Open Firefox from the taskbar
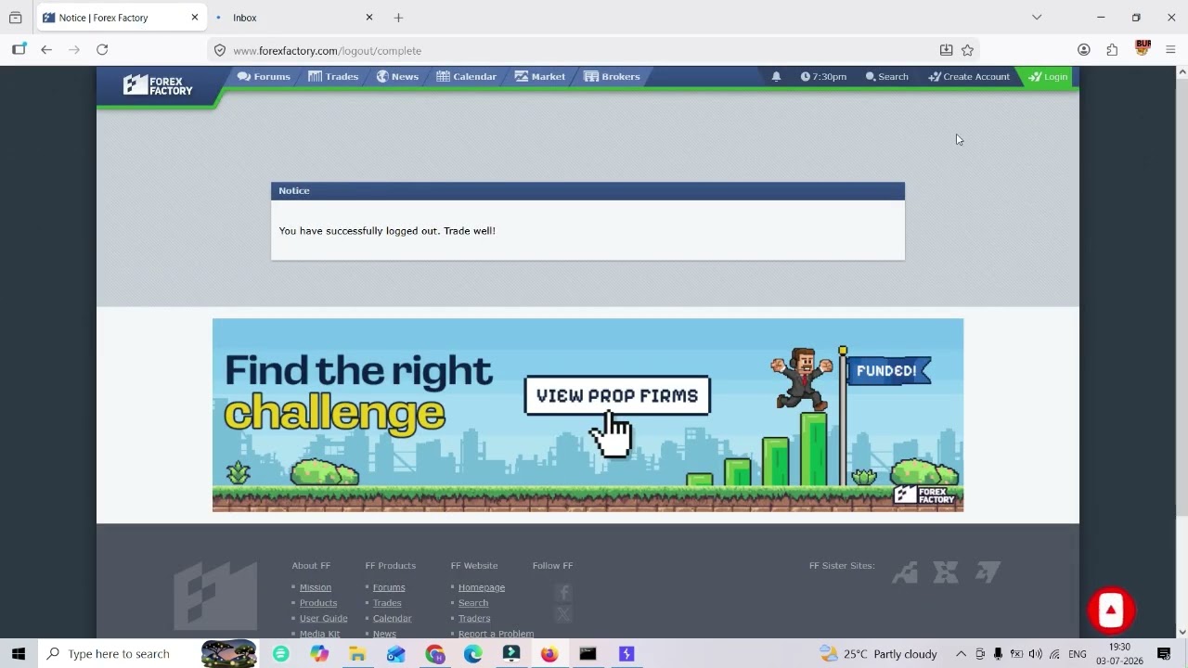This screenshot has height=668, width=1188. pyautogui.click(x=549, y=654)
